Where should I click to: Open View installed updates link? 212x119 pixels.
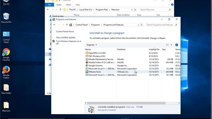tap(66, 37)
